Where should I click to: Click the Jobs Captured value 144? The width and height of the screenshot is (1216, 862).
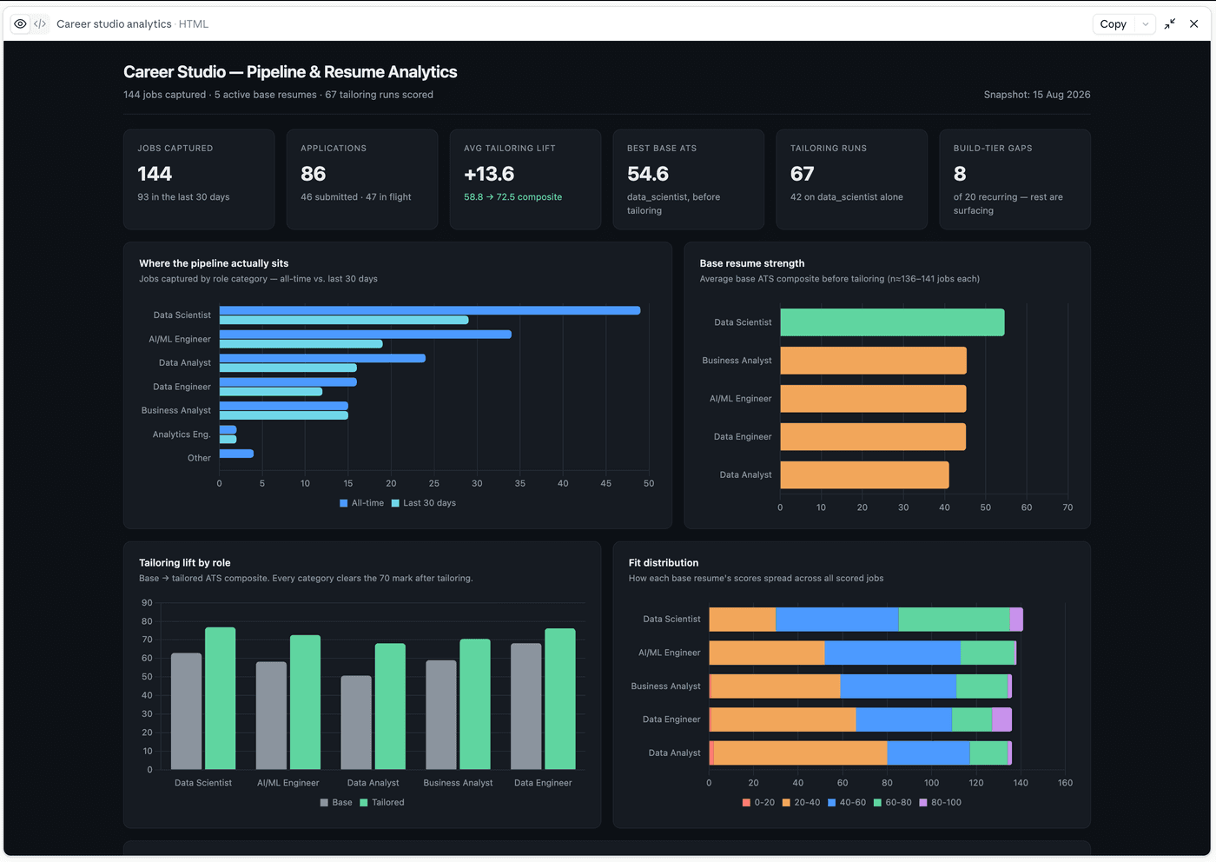tap(155, 174)
